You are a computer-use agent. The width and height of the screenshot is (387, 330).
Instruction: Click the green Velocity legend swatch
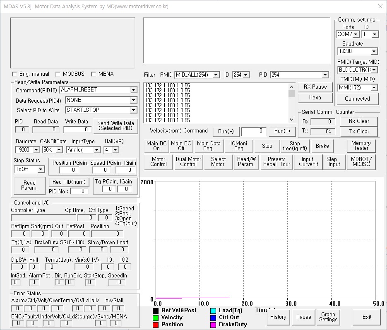(156, 318)
